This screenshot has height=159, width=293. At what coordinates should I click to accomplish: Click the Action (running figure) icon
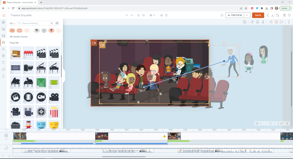point(252,22)
